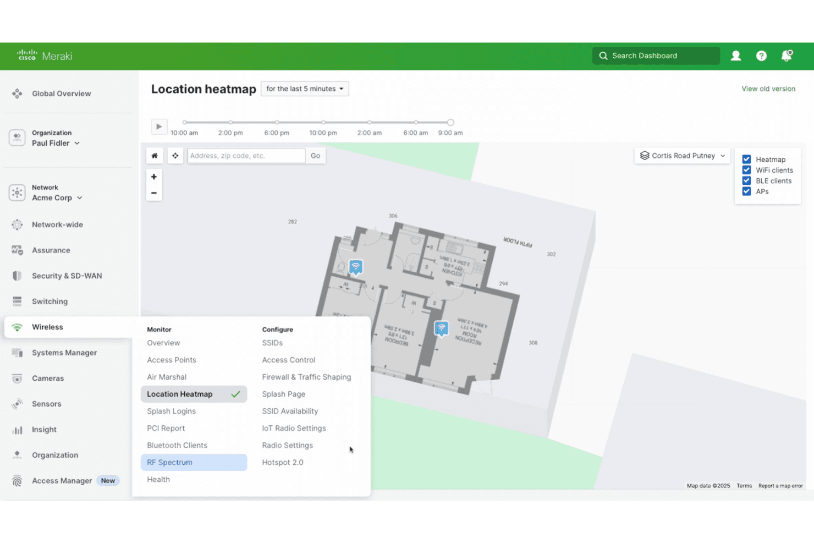
Task: Click the locate crosshair icon on map
Action: tap(175, 156)
